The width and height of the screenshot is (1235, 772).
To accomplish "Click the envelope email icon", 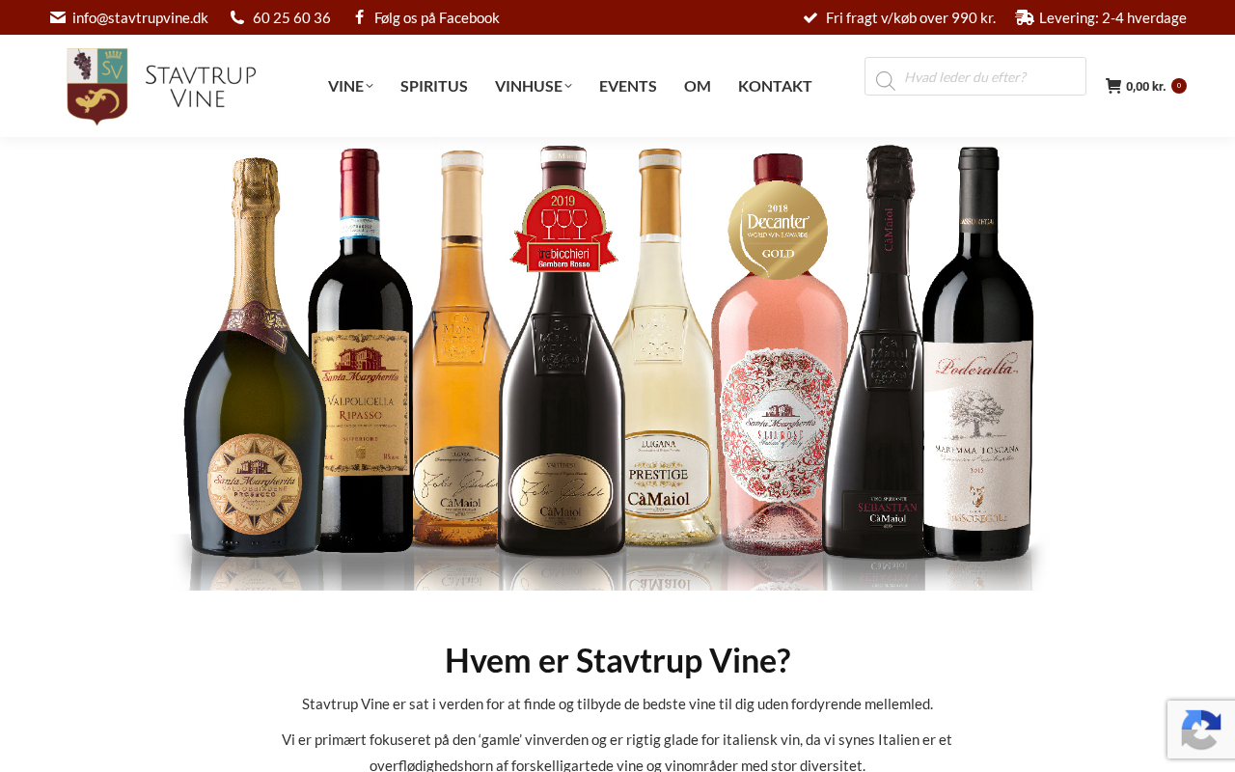I will click(58, 17).
